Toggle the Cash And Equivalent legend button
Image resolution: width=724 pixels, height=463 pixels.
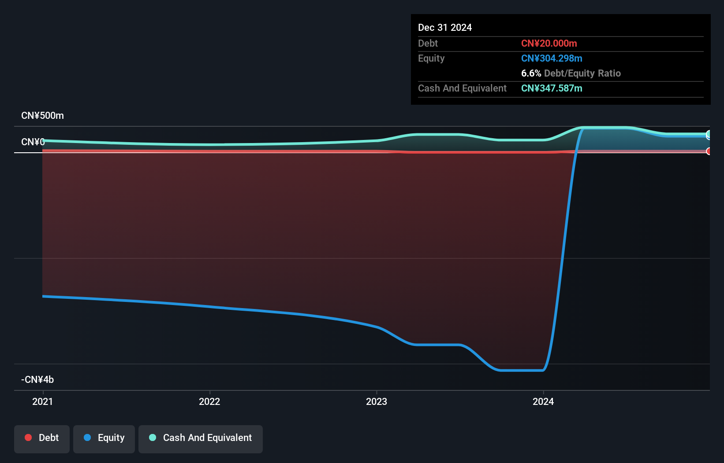pyautogui.click(x=201, y=439)
